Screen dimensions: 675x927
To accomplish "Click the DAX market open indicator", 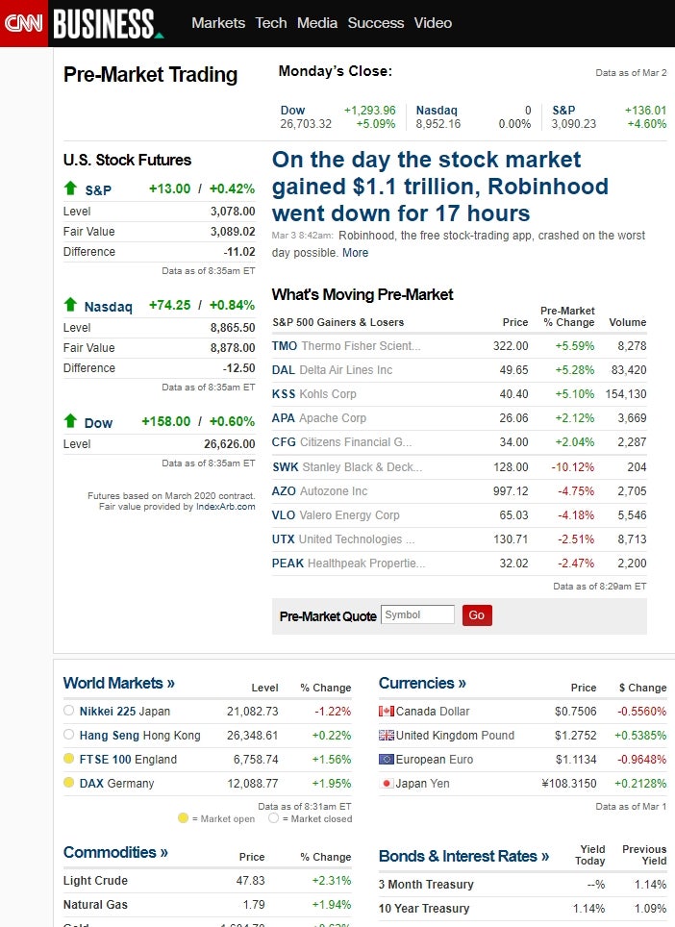I will coord(68,783).
